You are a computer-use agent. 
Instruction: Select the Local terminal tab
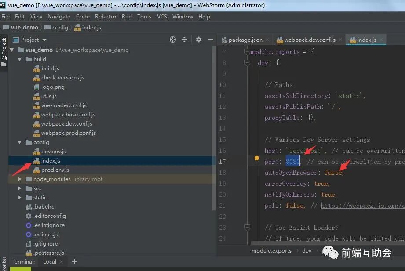(49, 261)
